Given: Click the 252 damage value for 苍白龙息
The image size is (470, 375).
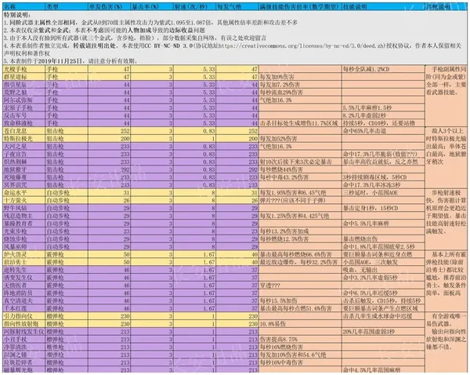Looking at the screenshot, I should coord(110,131).
